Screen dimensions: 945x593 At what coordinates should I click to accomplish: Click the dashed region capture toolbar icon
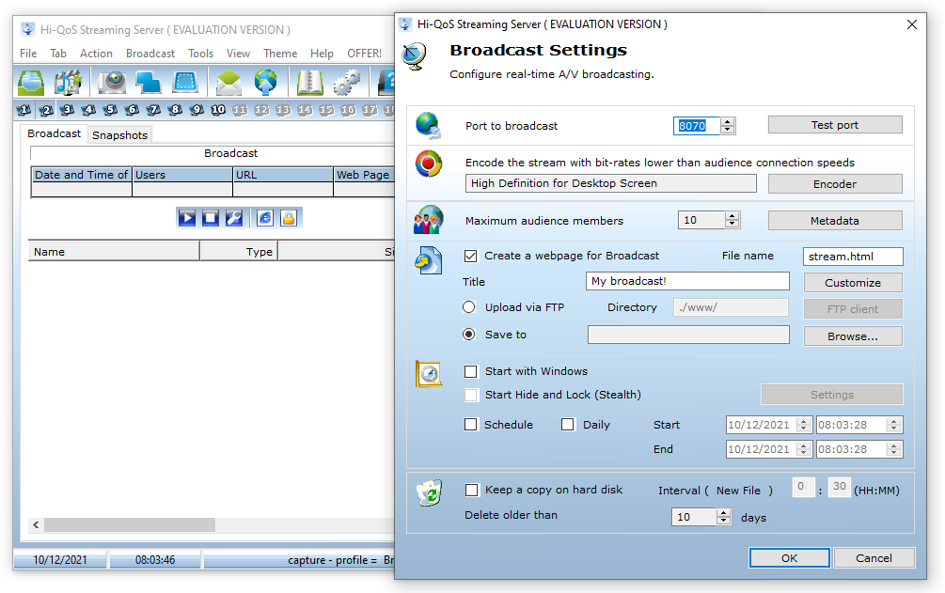[185, 83]
